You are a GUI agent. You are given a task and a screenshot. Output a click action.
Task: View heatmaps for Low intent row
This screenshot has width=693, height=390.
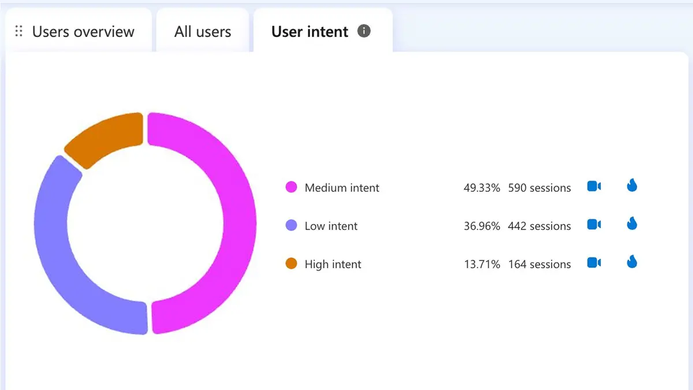pyautogui.click(x=632, y=224)
